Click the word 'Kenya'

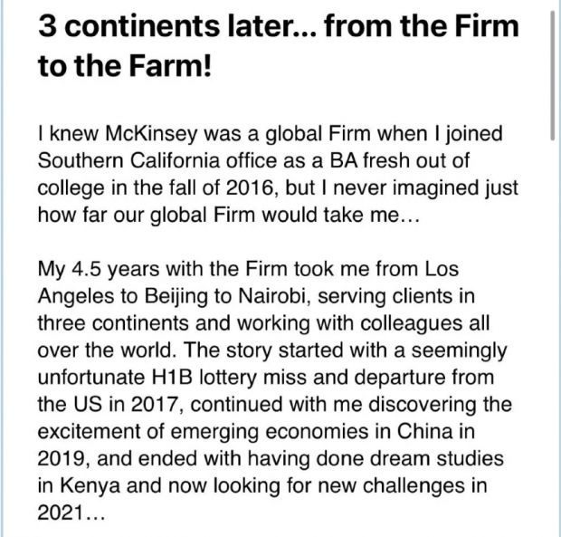tap(90, 486)
